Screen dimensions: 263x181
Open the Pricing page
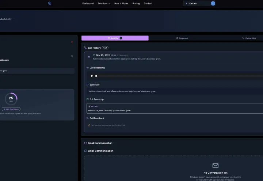click(136, 3)
